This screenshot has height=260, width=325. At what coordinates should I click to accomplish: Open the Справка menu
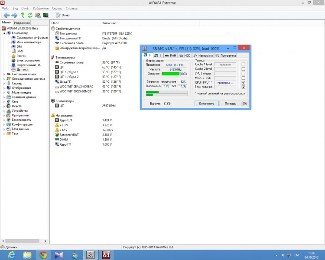pyautogui.click(x=71, y=8)
